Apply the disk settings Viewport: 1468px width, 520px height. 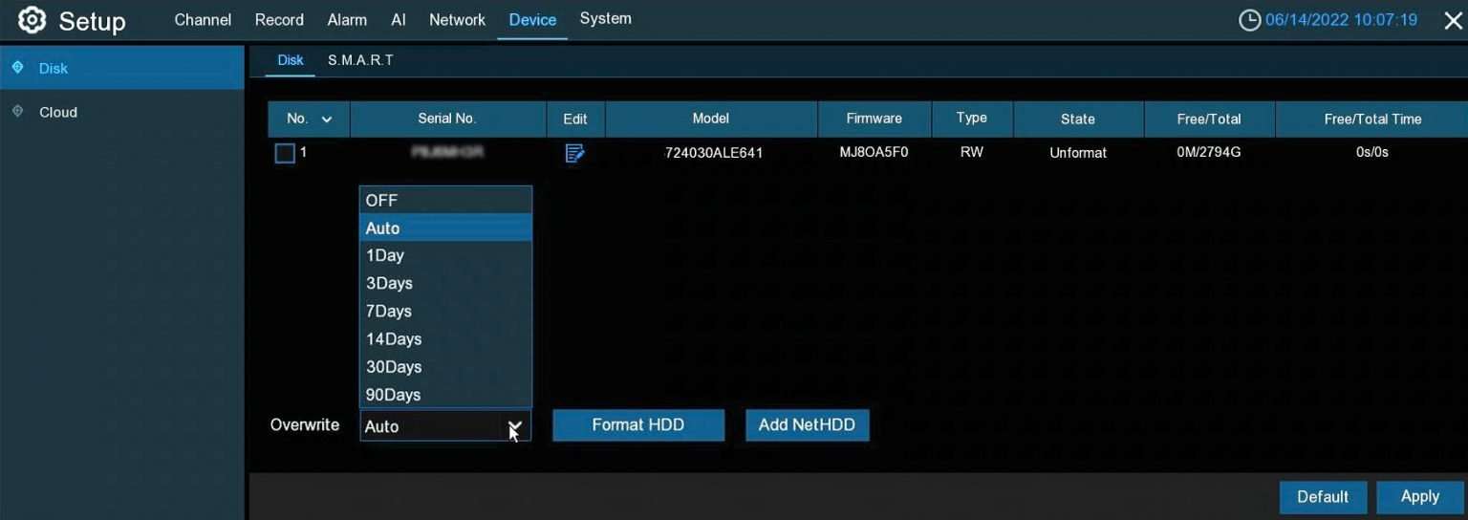[x=1419, y=497]
